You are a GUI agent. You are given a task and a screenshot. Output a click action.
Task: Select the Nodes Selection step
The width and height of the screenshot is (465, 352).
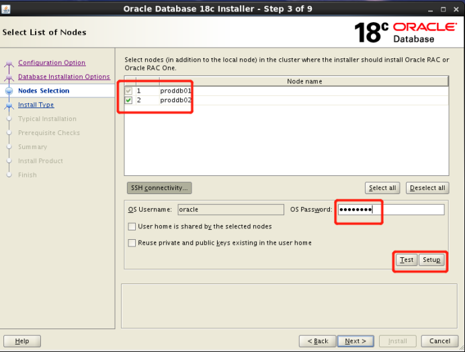tap(44, 91)
